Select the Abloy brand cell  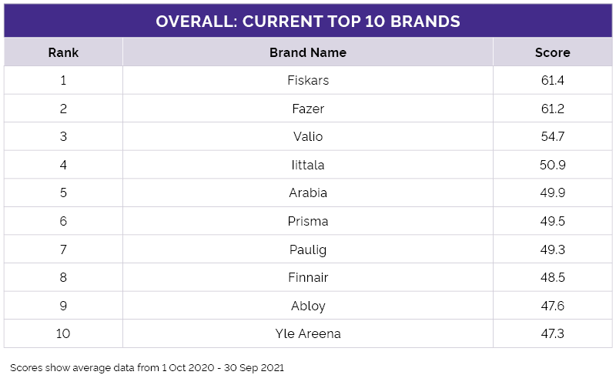point(307,306)
